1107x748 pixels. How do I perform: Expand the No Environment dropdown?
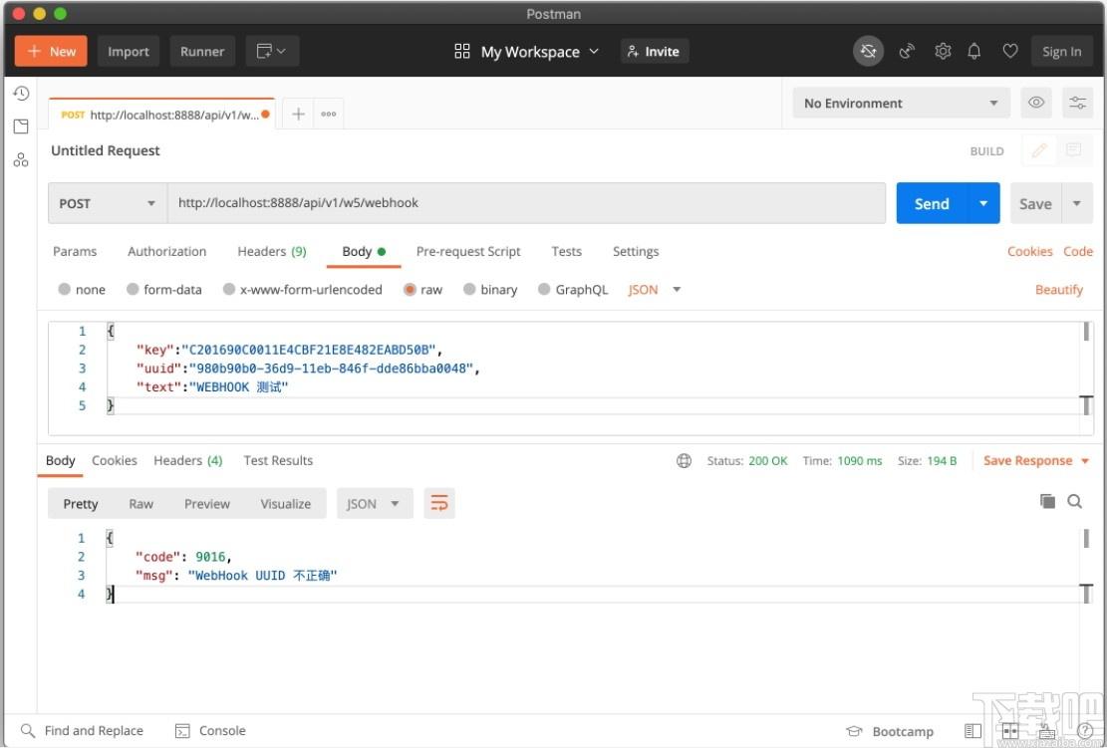902,103
